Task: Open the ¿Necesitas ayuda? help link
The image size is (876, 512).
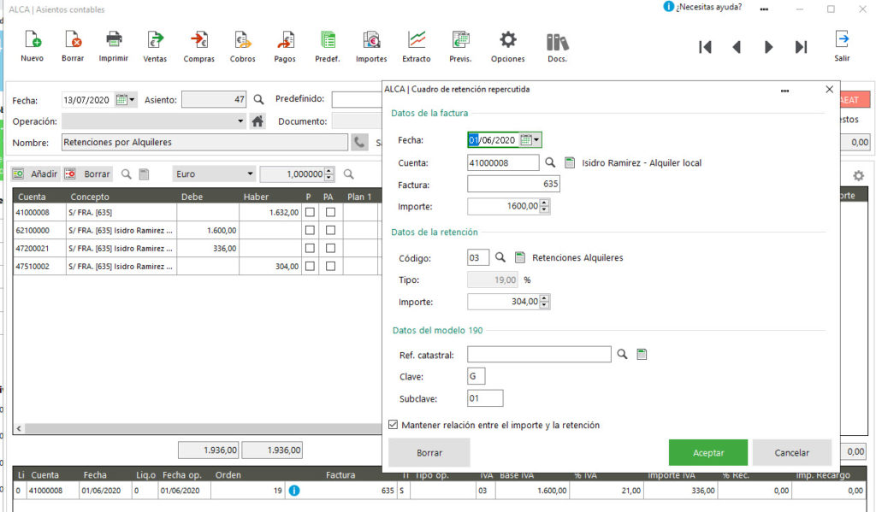Action: [703, 7]
